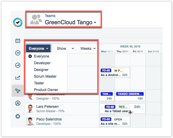
Task: Click the Everyone filter button
Action: point(38,48)
